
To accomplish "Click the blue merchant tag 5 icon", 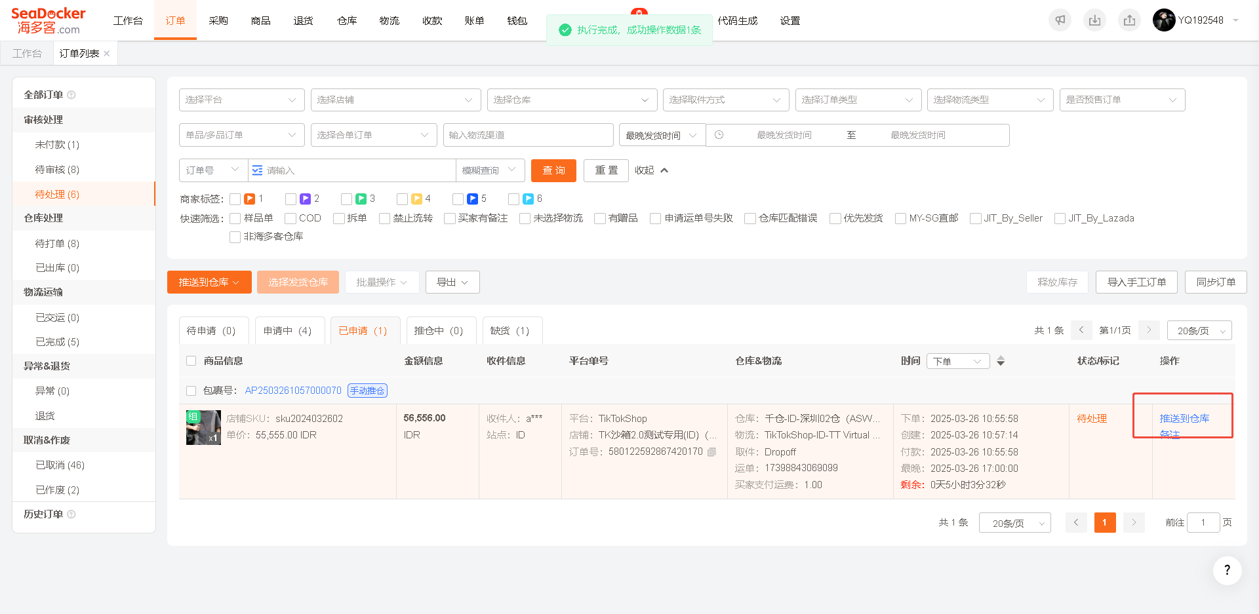I will coord(472,199).
